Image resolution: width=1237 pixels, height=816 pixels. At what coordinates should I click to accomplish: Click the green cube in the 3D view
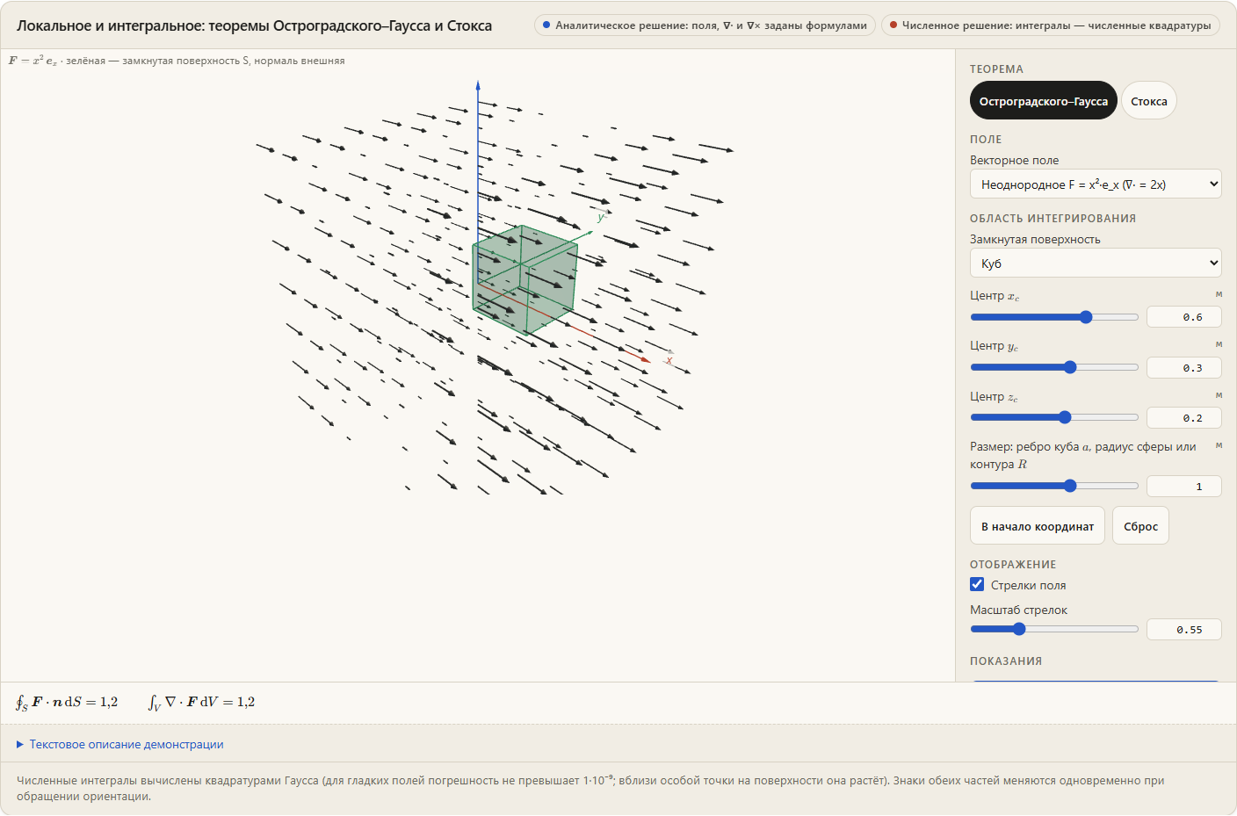(x=524, y=279)
